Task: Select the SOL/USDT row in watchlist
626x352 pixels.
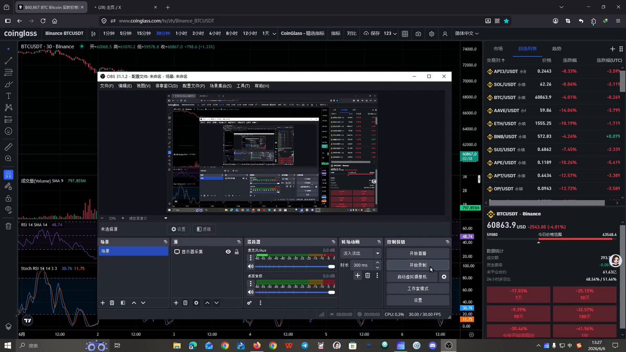Action: pyautogui.click(x=554, y=84)
